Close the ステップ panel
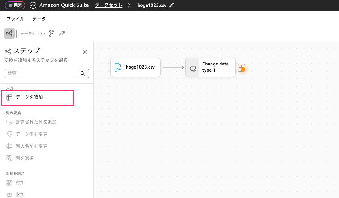339x198 pixels. click(x=85, y=52)
